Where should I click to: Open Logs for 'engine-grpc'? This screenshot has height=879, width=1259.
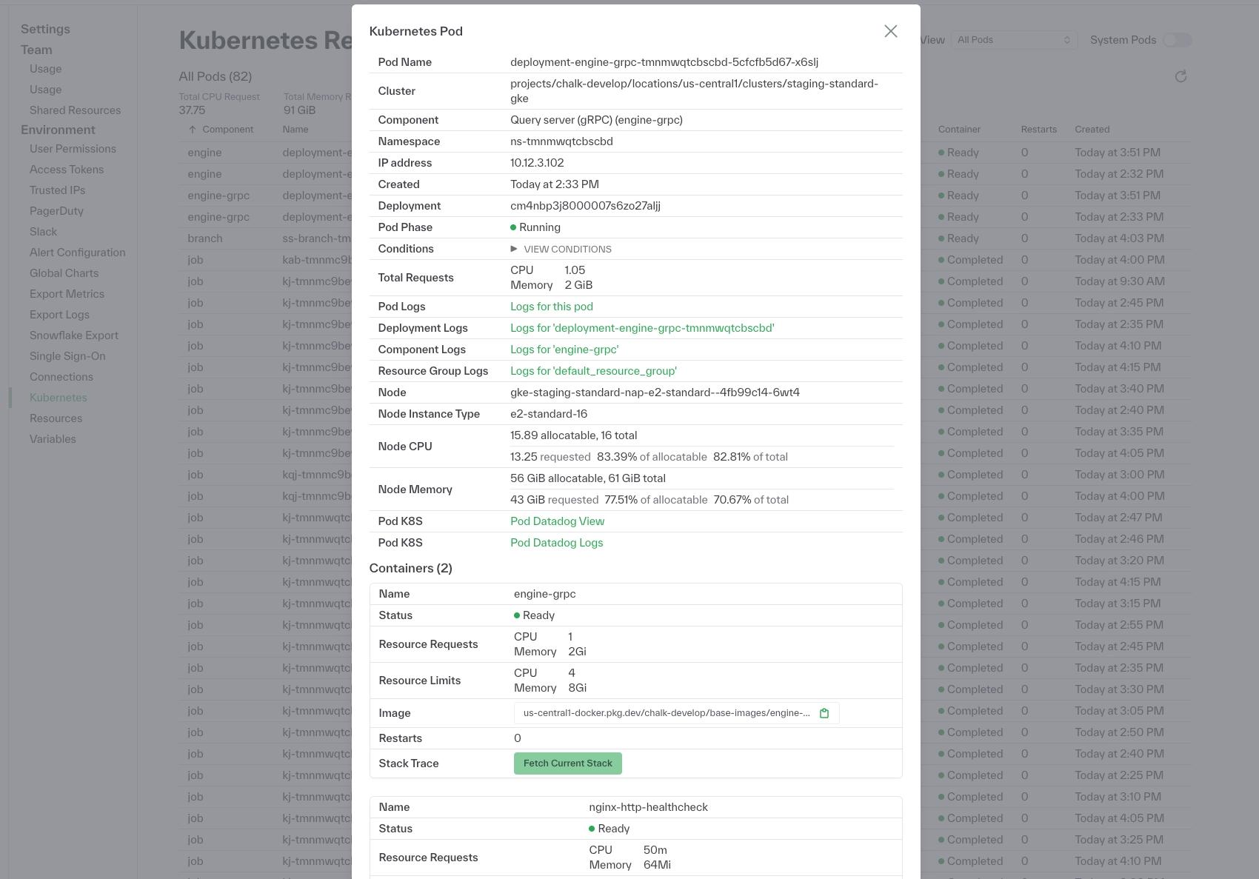tap(564, 349)
